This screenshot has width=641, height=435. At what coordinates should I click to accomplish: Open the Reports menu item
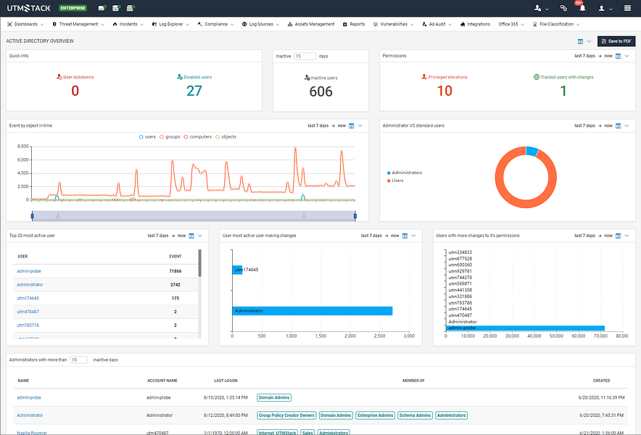point(354,24)
